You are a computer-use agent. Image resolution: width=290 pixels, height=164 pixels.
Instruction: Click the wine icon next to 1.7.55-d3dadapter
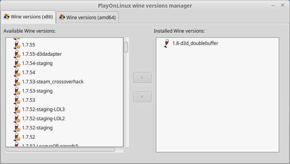click(x=17, y=54)
